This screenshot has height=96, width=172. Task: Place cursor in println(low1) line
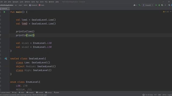coord(25,31)
